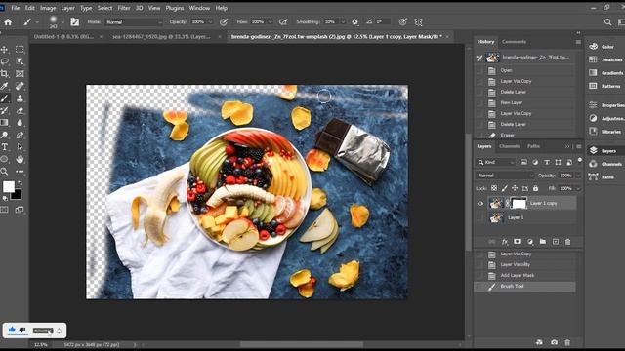Toggle lock transparent pixels
The image size is (625, 351).
tap(494, 188)
